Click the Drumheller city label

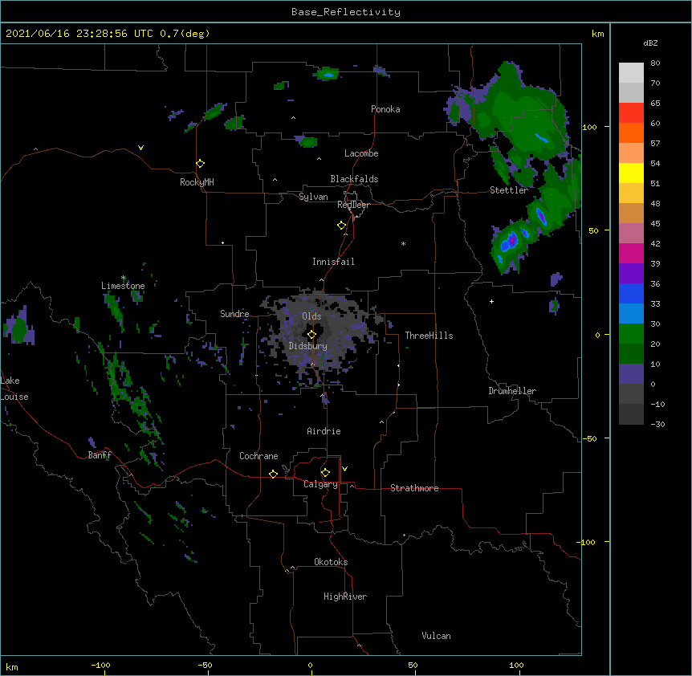pos(512,391)
